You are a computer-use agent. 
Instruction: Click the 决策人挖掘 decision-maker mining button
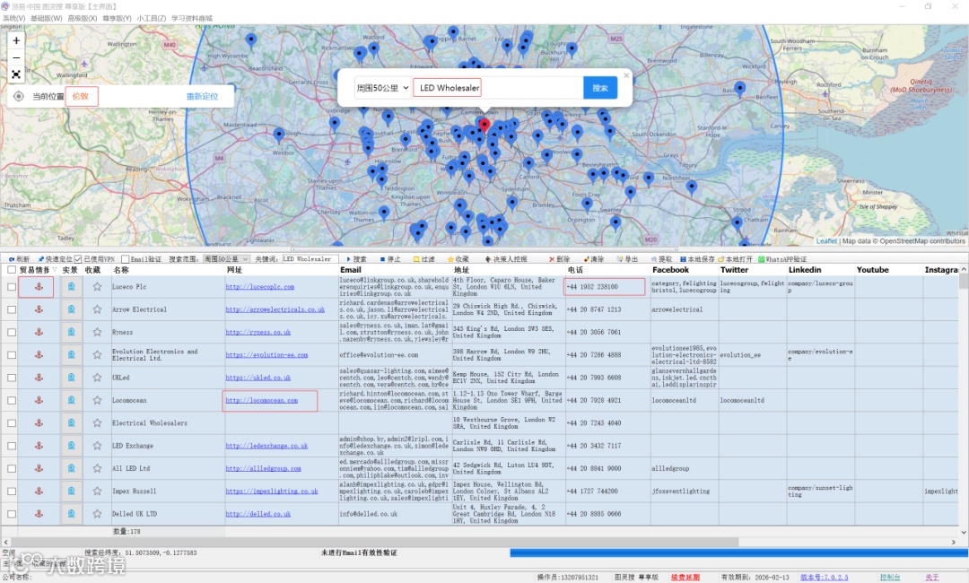tap(506, 259)
